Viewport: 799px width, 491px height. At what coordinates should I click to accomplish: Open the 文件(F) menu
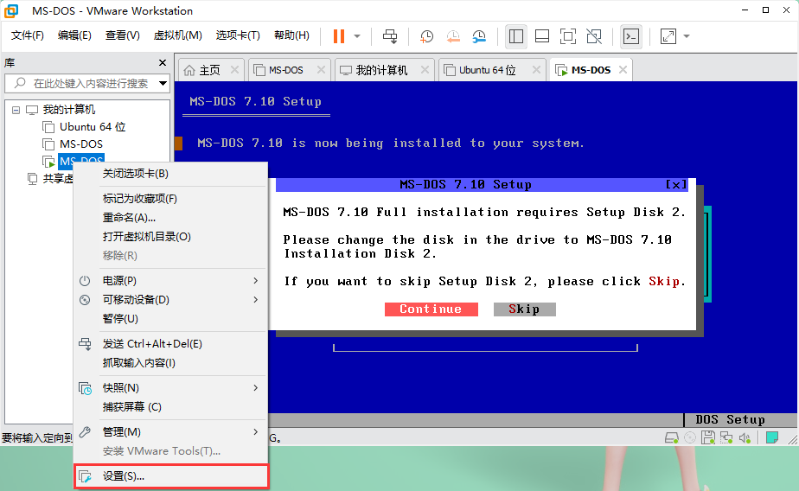click(x=28, y=35)
